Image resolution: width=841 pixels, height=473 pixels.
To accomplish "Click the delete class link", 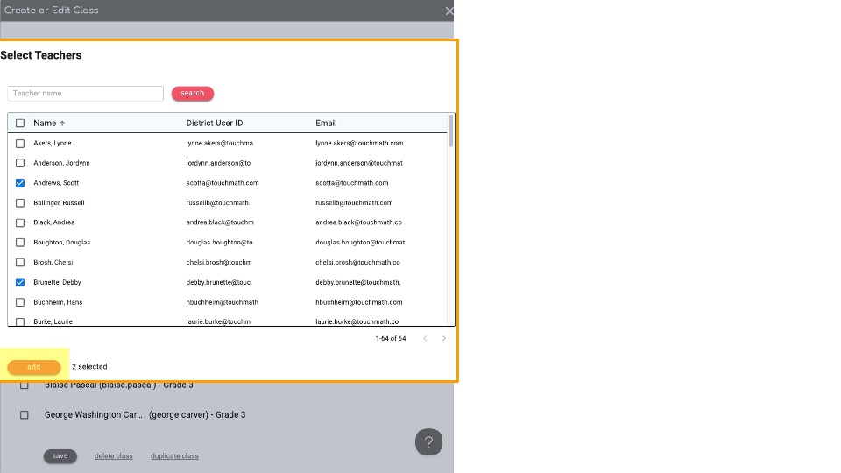I will click(114, 455).
